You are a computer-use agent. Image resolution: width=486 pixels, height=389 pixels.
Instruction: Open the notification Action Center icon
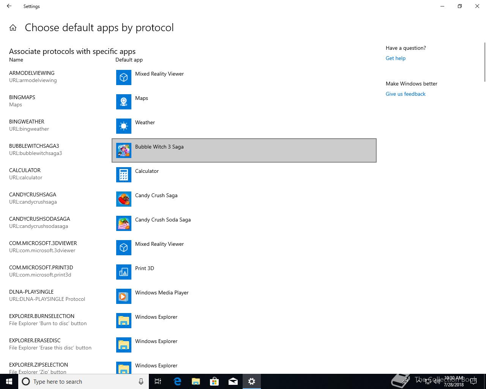pos(473,381)
